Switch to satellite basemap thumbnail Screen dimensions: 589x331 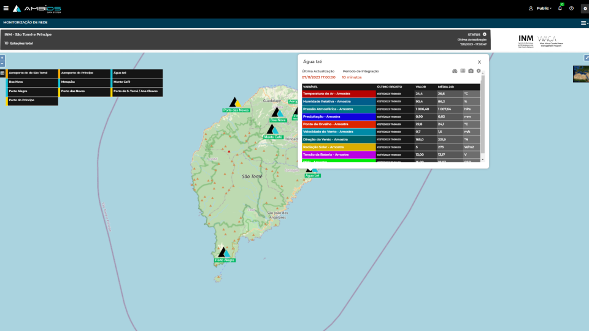tap(580, 74)
